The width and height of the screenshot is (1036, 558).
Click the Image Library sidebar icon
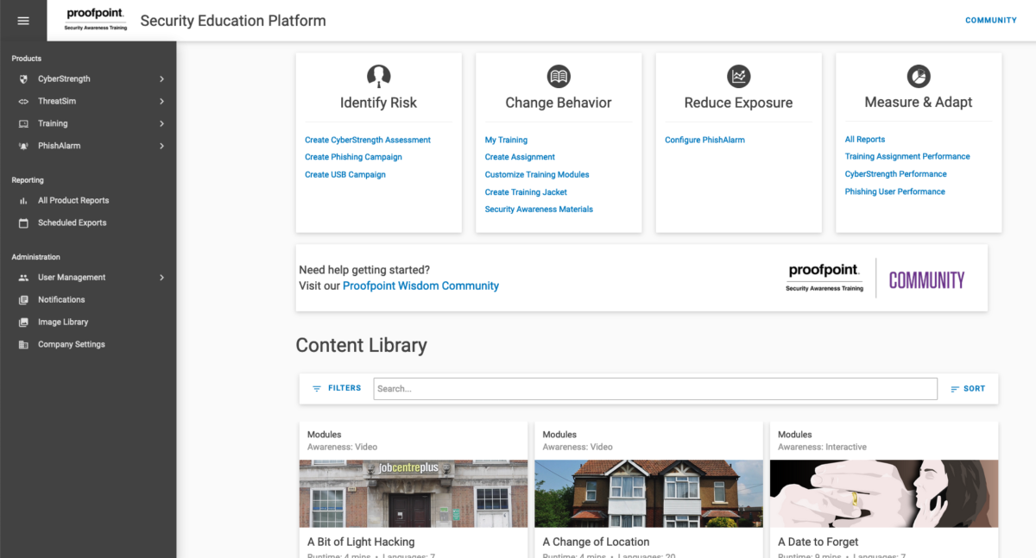pos(23,322)
